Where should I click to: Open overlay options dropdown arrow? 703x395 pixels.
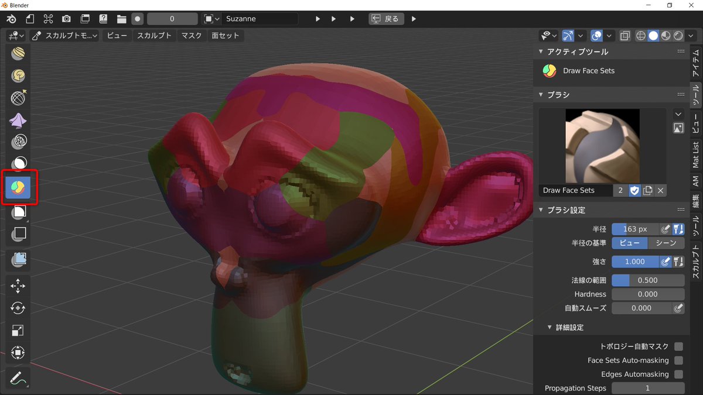[x=609, y=36]
